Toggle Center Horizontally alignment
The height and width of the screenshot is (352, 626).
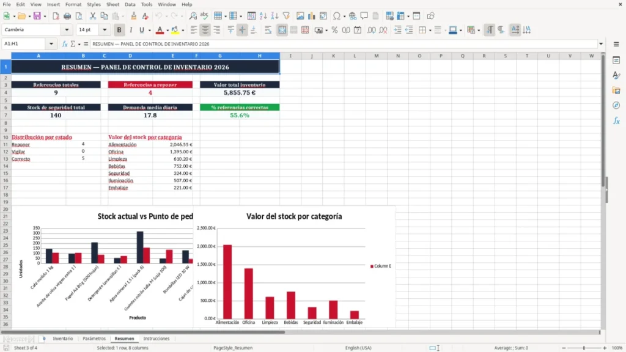[205, 30]
